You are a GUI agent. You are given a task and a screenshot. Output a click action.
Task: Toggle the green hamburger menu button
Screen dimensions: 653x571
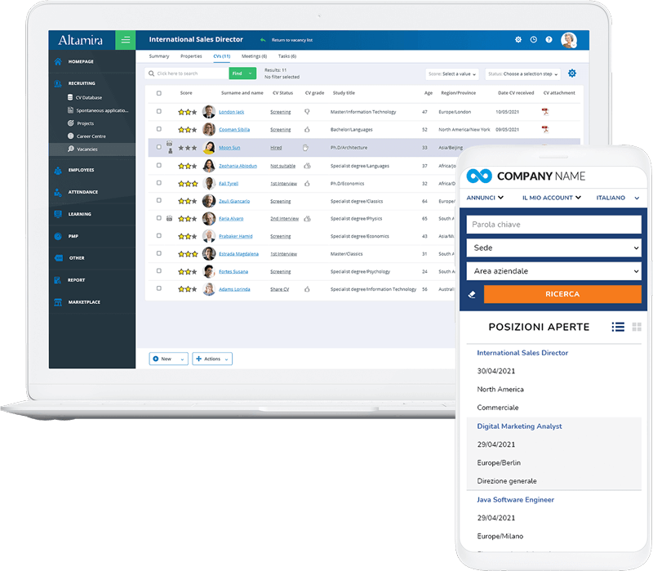pos(126,40)
